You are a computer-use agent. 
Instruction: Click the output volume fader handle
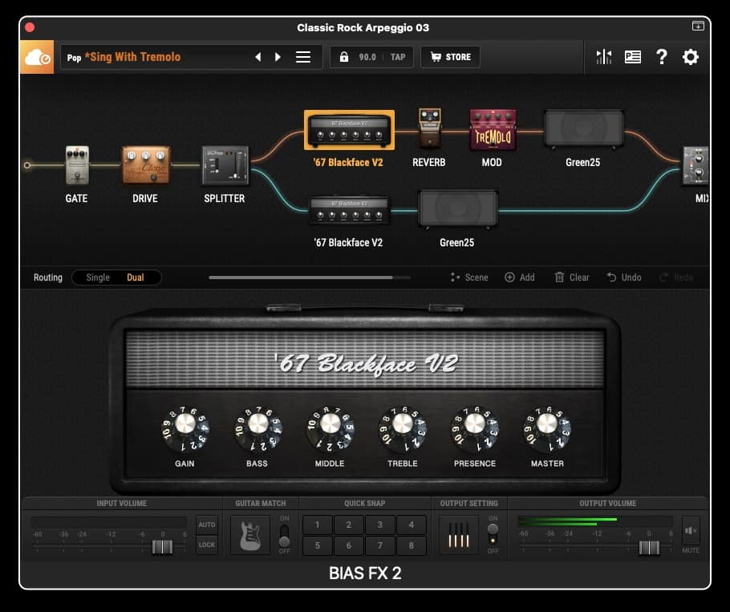(649, 548)
